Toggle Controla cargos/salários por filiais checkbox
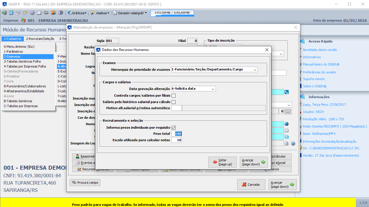This screenshot has width=369, height=207. [x=174, y=95]
